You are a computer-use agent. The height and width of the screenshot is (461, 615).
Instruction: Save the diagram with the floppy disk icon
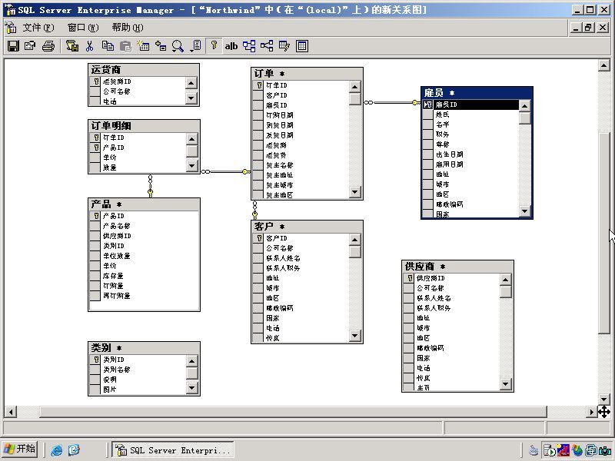13,46
